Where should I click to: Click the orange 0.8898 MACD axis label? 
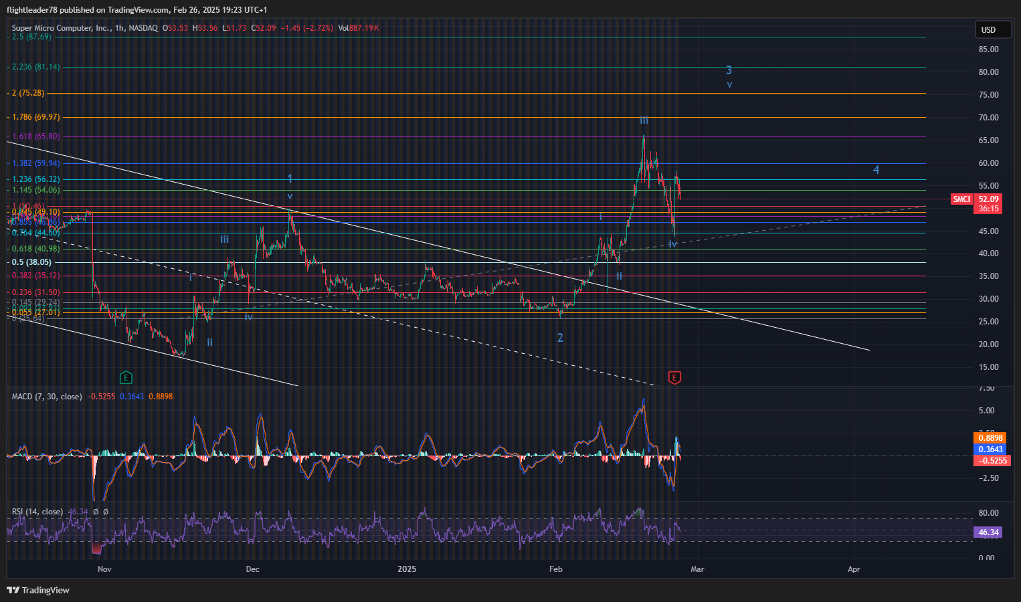click(990, 438)
